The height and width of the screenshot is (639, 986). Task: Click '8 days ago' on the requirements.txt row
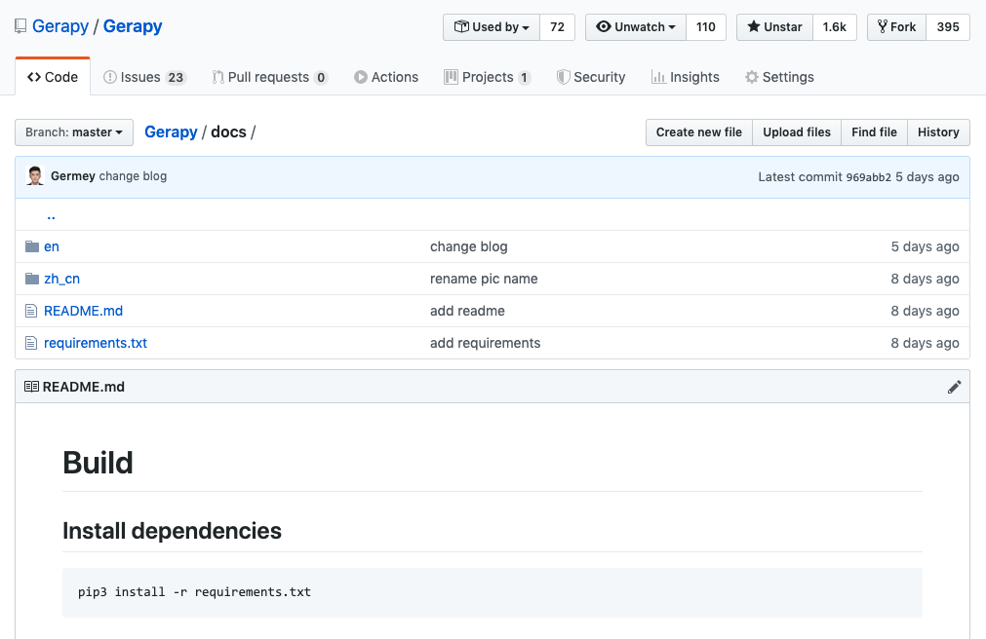coord(925,343)
